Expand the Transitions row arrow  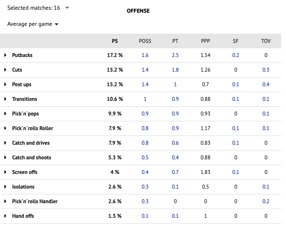point(5,99)
